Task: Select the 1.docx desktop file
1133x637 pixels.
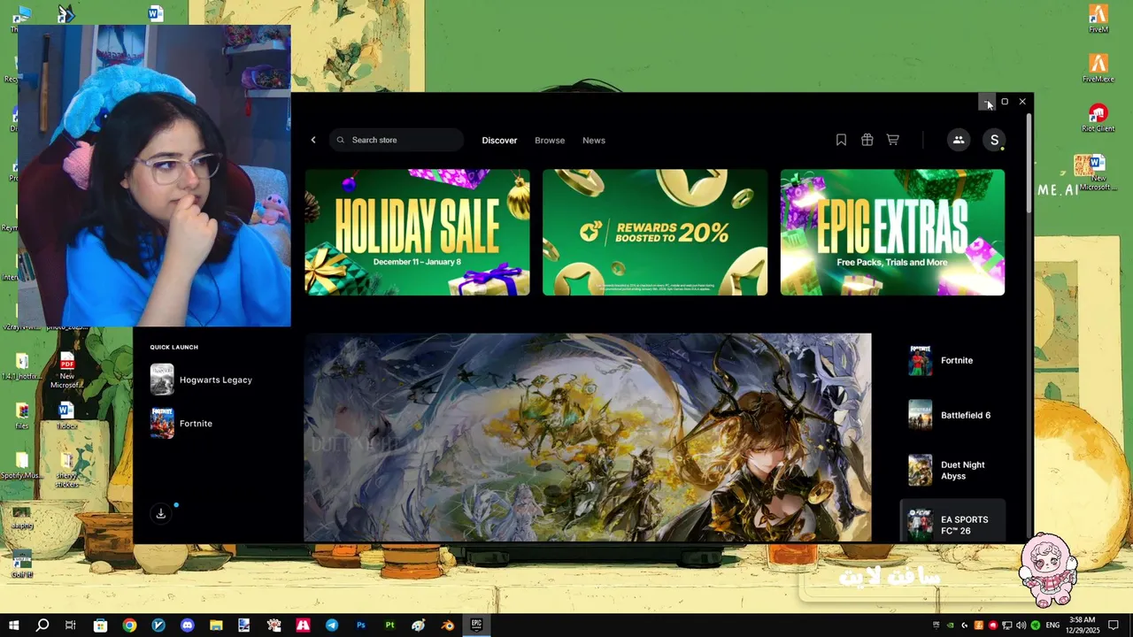Action: (x=66, y=417)
